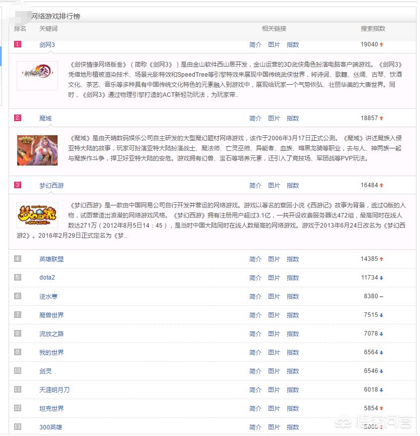The width and height of the screenshot is (420, 436).
Task: Open 简介 for 剑灵
Action: [x=255, y=371]
